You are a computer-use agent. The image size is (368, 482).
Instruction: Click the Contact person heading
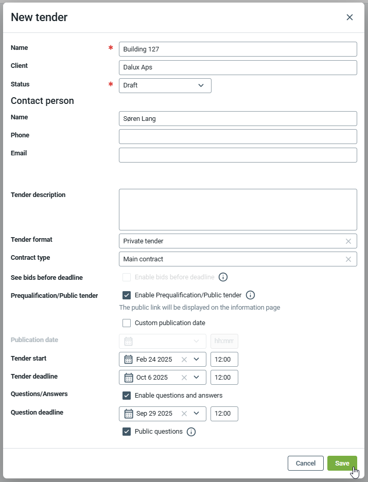[x=42, y=101]
